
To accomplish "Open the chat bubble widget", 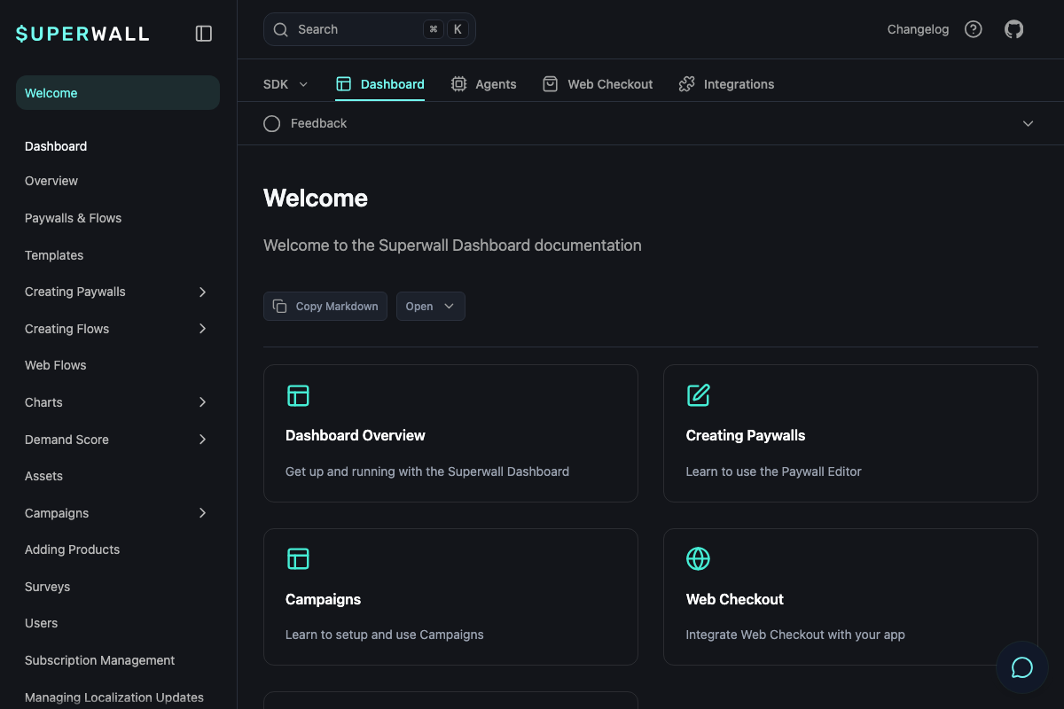I will coord(1022,667).
